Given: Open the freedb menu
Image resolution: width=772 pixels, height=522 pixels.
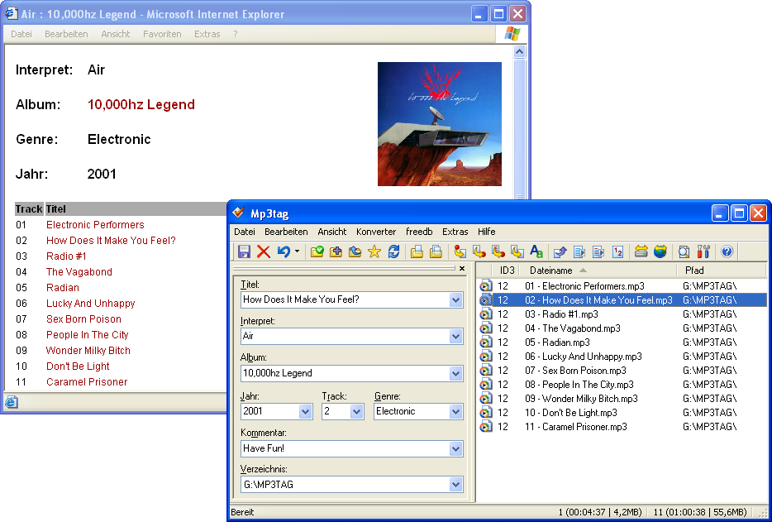Looking at the screenshot, I should [419, 232].
